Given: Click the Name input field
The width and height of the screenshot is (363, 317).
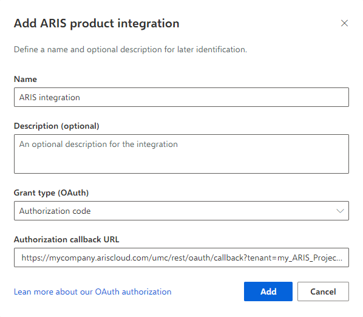Looking at the screenshot, I should pos(181,97).
